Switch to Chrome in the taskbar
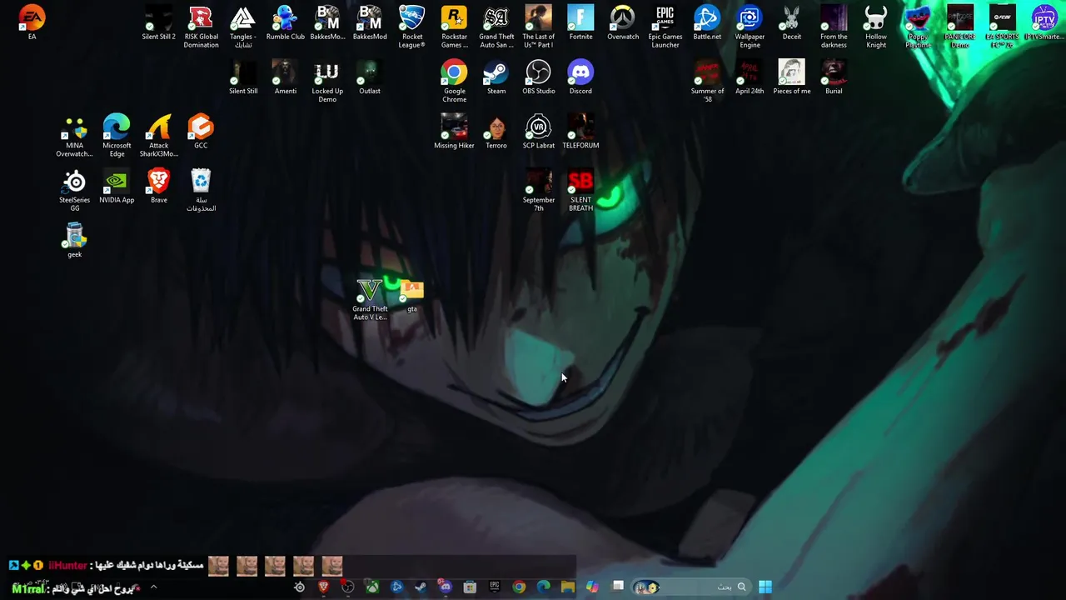Viewport: 1066px width, 600px height. pyautogui.click(x=519, y=587)
